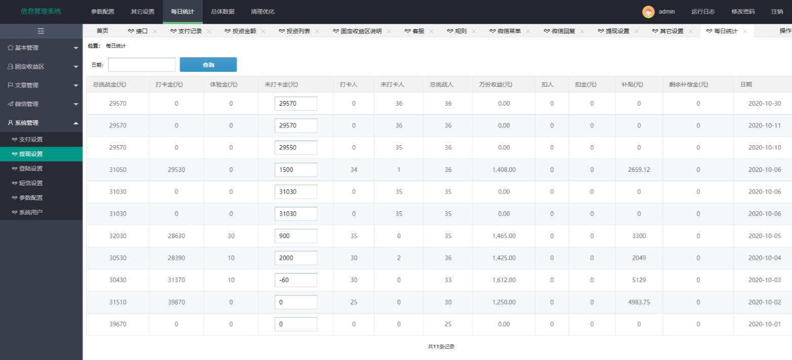Viewport: 792px width, 360px height.
Task: Collapse the sidebar with the hamburger icon
Action: (41, 31)
